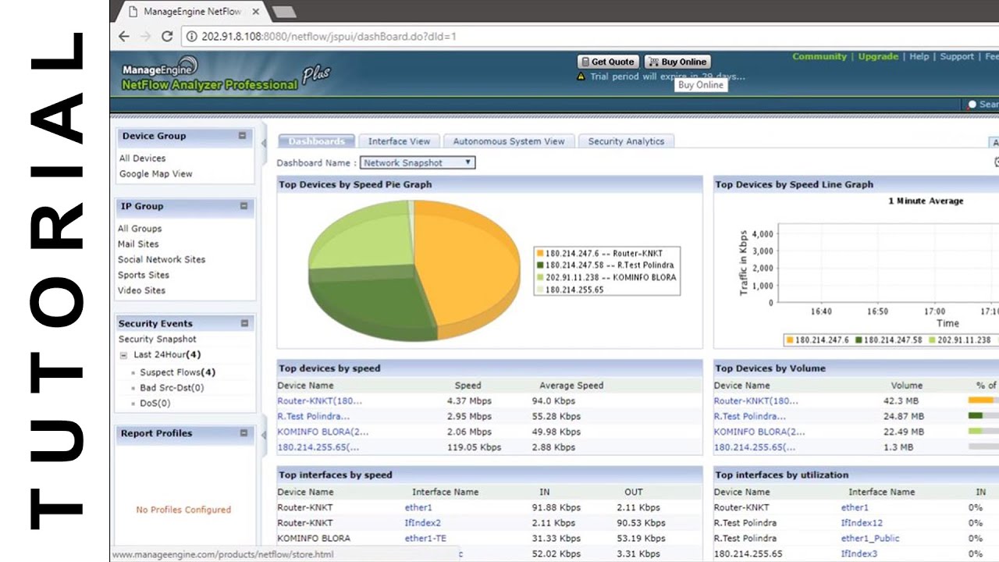Viewport: 999px width, 562px height.
Task: Click line graph legend 180.214.247.58 swatch
Action: click(x=859, y=340)
